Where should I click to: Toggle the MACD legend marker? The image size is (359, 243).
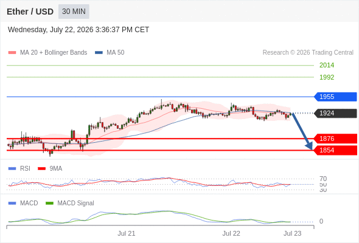coord(12,204)
